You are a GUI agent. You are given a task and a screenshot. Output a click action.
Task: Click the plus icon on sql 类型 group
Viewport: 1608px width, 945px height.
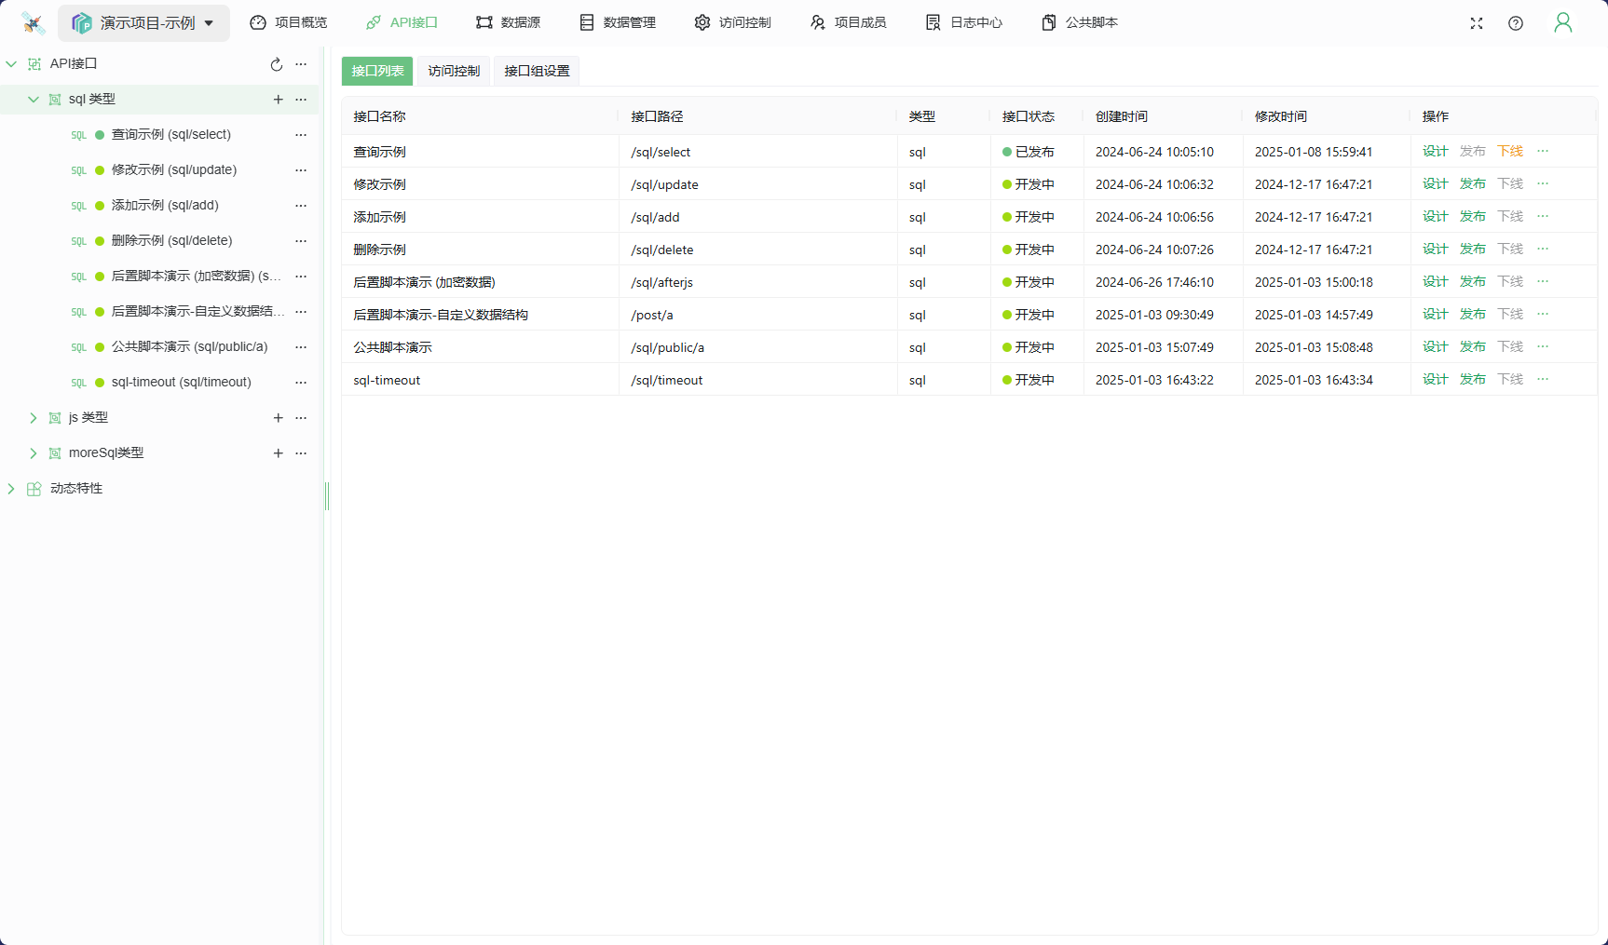[278, 100]
